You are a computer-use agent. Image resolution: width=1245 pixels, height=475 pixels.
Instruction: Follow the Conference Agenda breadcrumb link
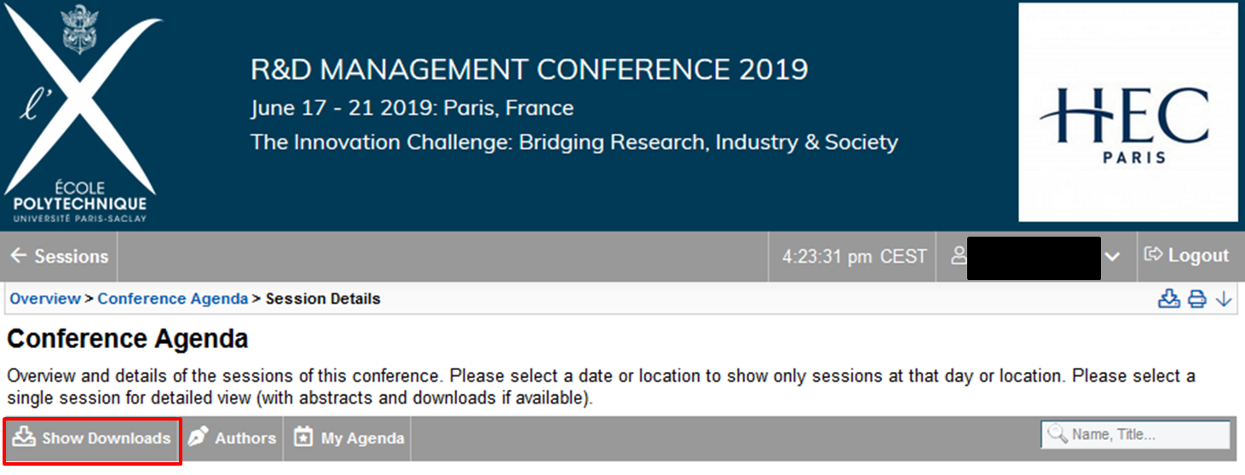173,299
